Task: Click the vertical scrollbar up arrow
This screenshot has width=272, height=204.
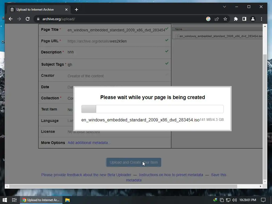Action: pos(265,26)
